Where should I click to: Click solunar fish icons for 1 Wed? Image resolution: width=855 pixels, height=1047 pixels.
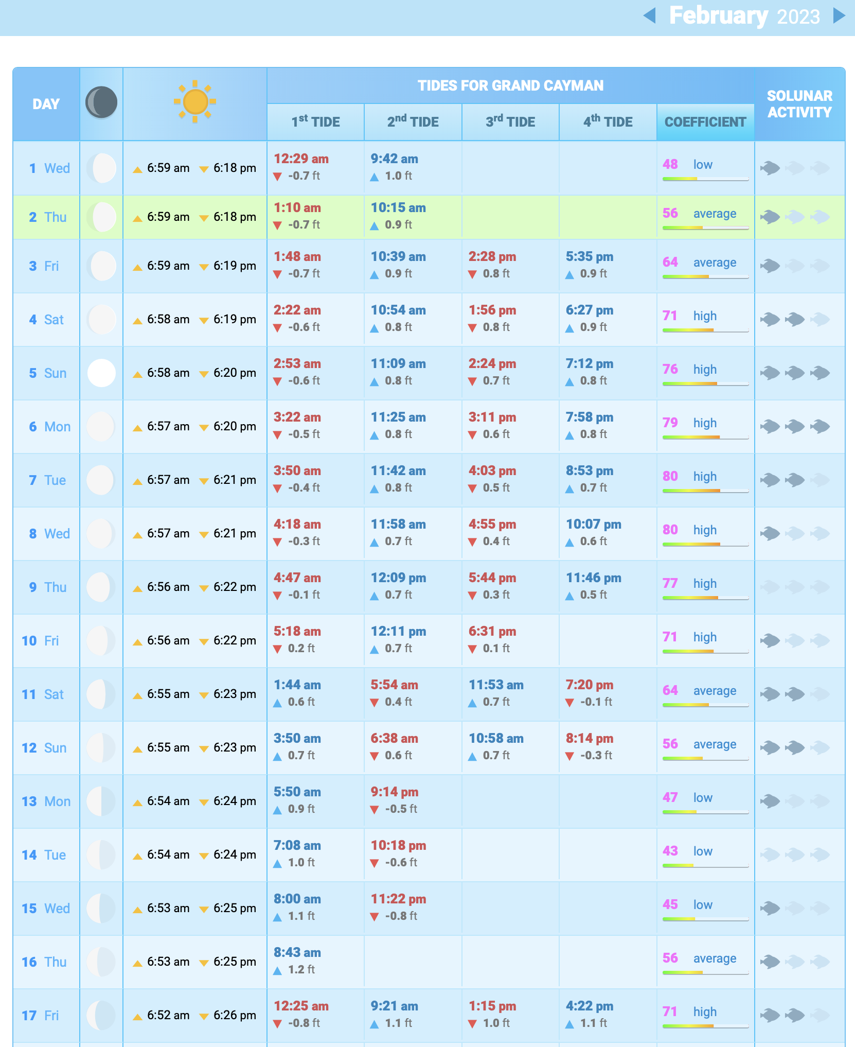tap(795, 168)
